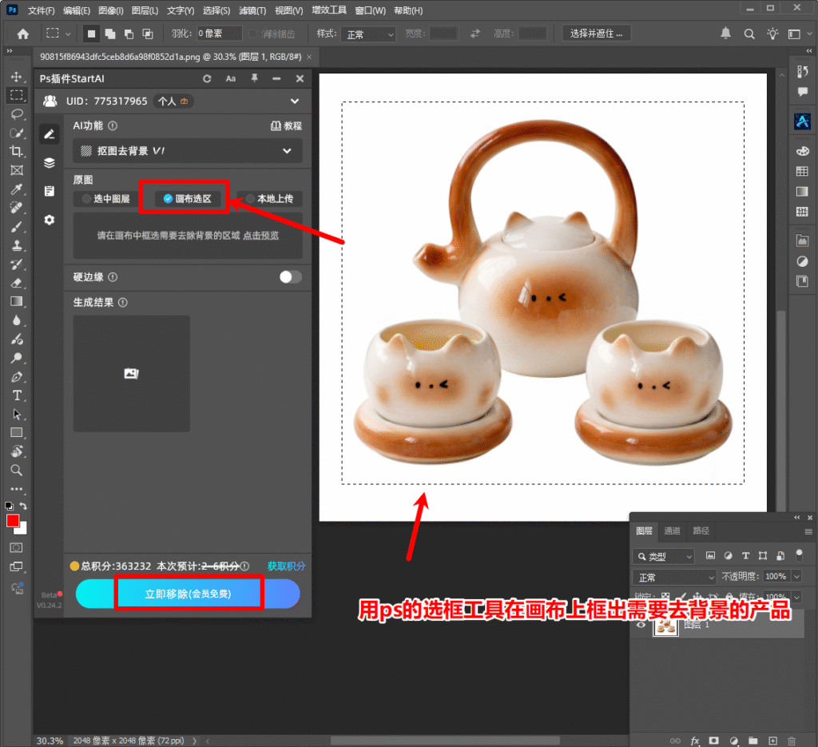Select the Hand tool

[x=16, y=451]
